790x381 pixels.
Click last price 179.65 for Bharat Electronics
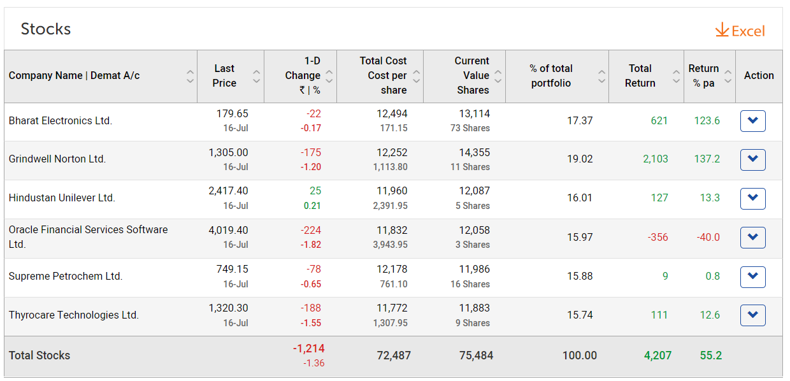[x=233, y=114]
